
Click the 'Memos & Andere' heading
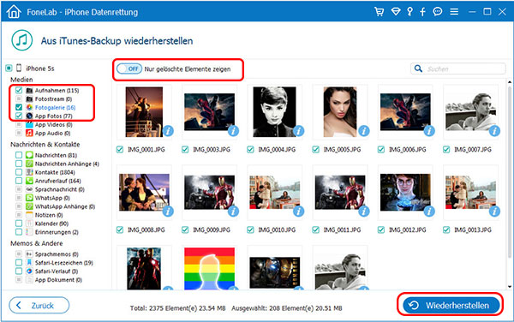point(36,243)
